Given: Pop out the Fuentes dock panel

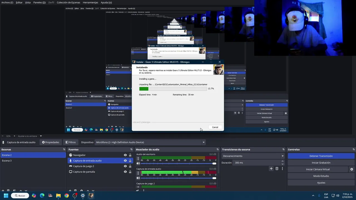Looking at the screenshot, I should click(131, 149).
